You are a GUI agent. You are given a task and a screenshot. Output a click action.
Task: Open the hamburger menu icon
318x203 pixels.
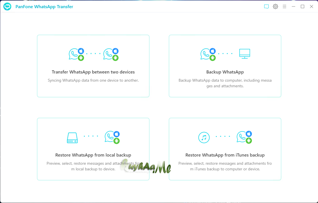(x=284, y=6)
